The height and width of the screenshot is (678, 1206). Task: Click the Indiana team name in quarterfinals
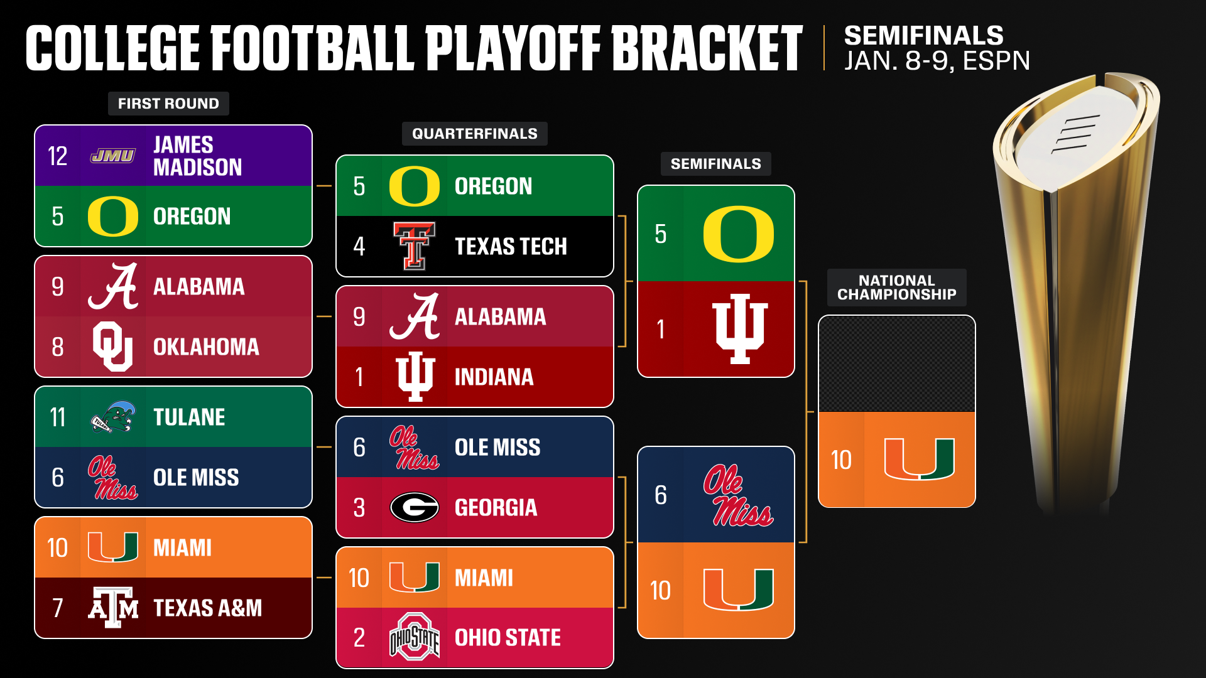494,377
